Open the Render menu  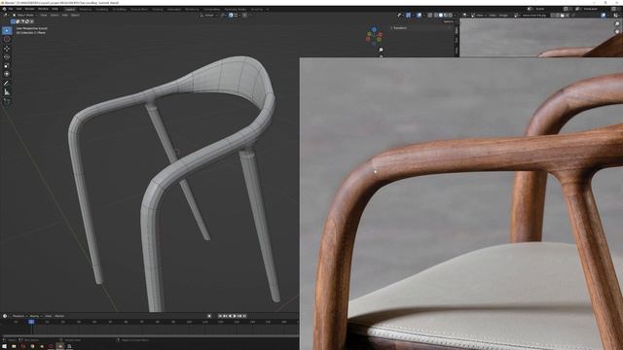[x=29, y=9]
